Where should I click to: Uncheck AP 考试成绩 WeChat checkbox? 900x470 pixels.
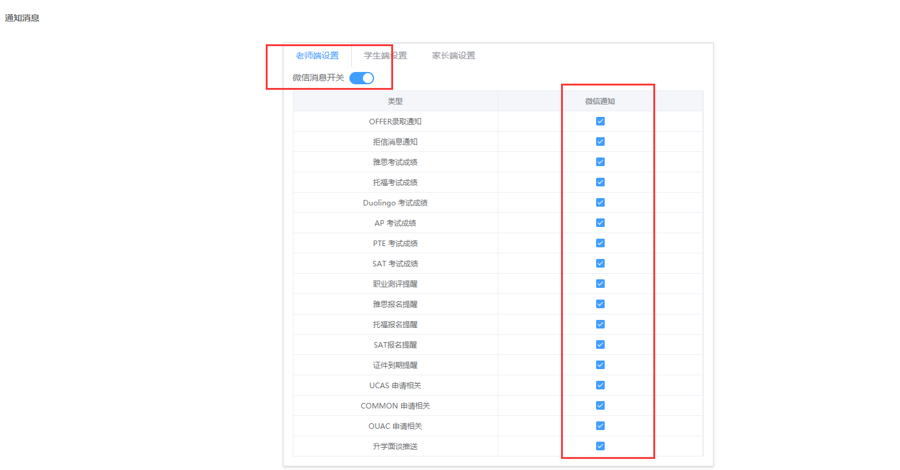click(x=600, y=223)
